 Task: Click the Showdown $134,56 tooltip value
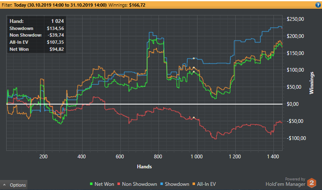55,29
